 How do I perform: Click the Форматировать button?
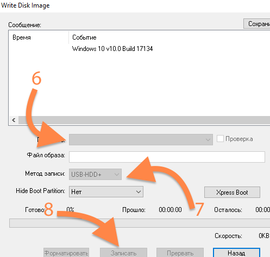point(66,253)
